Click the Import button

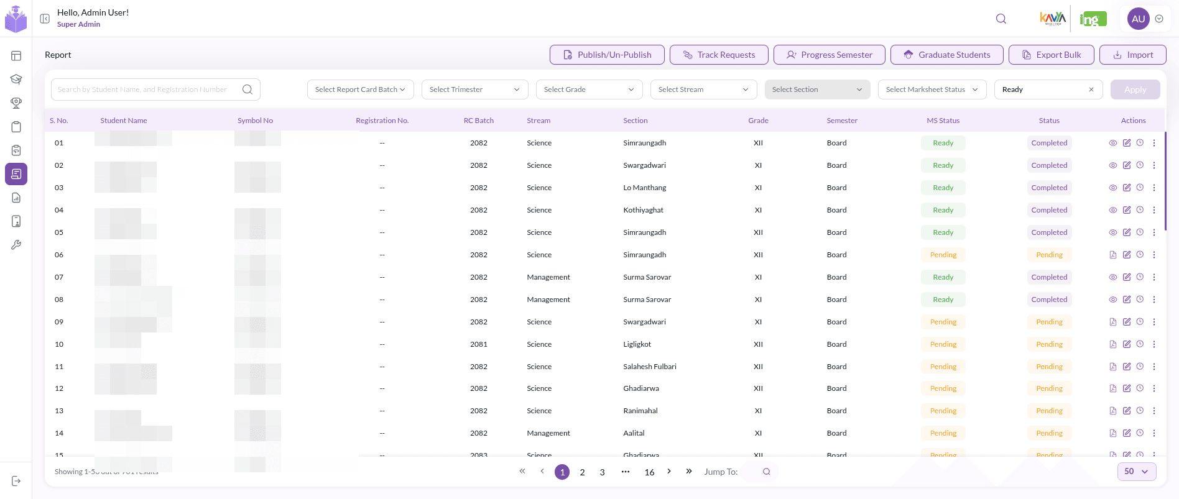click(1133, 55)
